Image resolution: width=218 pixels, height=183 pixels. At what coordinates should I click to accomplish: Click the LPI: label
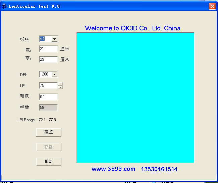point(23,86)
